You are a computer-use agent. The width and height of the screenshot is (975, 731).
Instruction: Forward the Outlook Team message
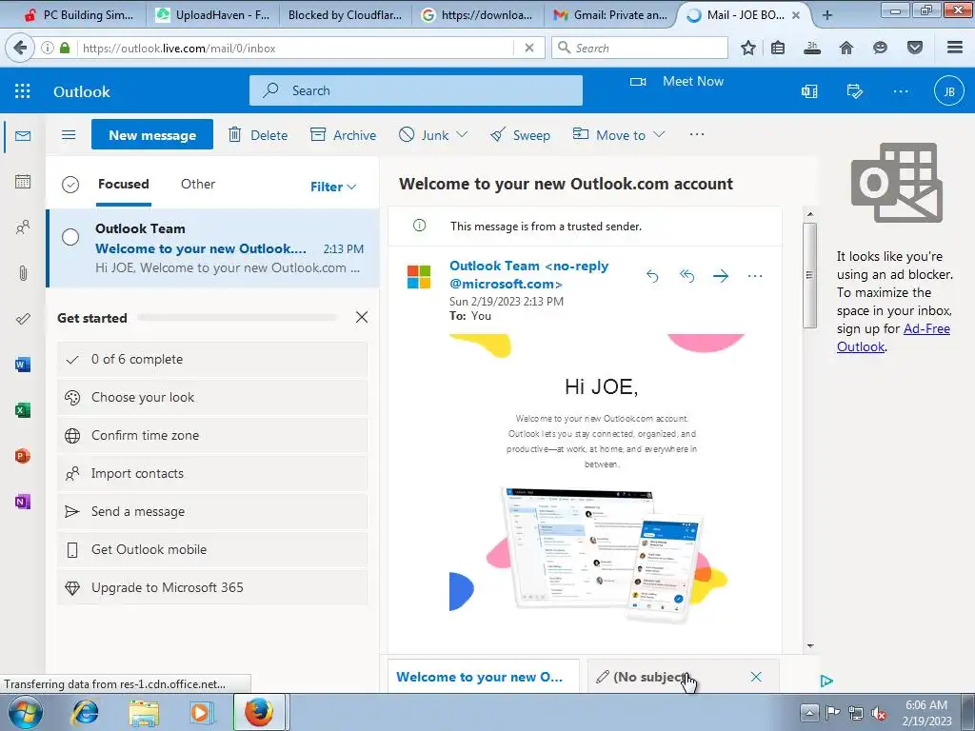tap(721, 276)
